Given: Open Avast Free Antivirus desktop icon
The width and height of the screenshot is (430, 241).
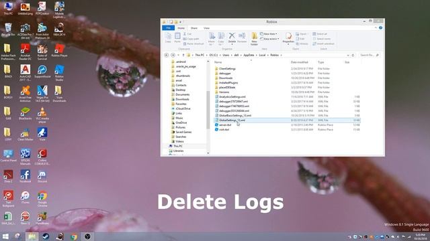Looking at the screenshot, I should tap(26, 94).
